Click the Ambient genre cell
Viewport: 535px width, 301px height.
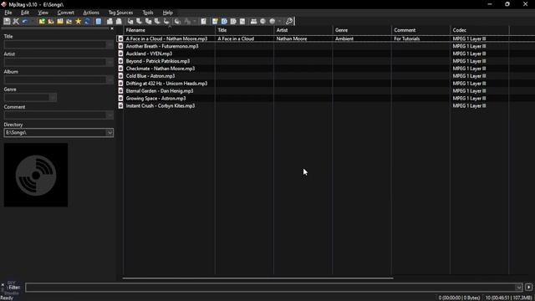click(344, 38)
